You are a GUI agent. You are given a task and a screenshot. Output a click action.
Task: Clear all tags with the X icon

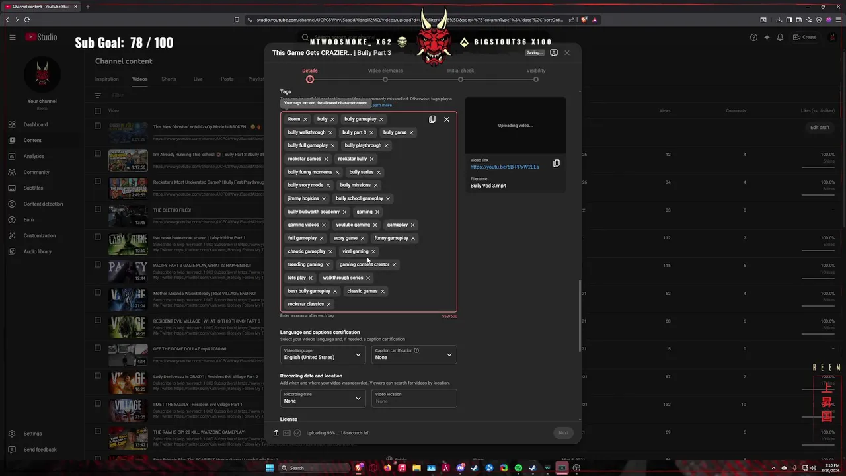tap(447, 119)
